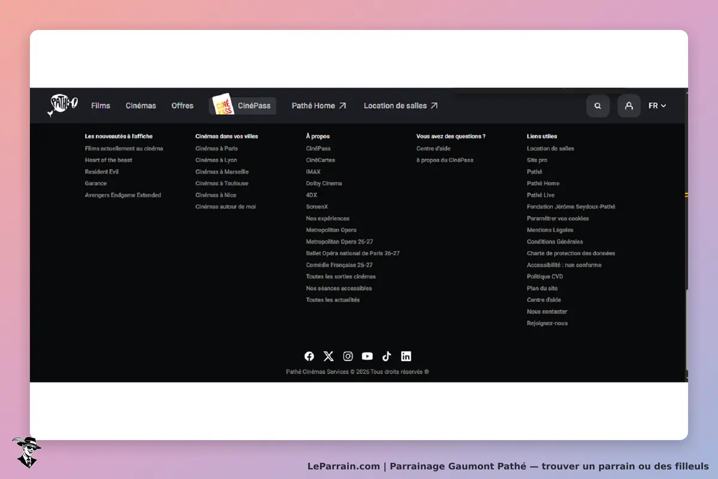The image size is (718, 479).
Task: Open IMAX footer link
Action: tap(314, 172)
